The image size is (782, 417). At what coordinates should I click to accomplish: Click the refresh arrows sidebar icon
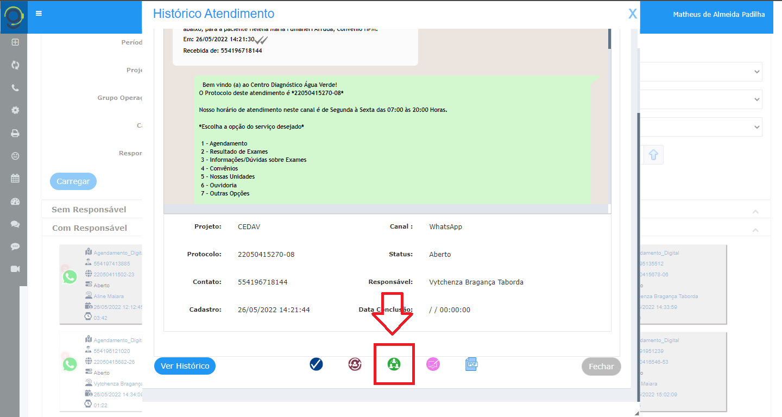coord(15,65)
